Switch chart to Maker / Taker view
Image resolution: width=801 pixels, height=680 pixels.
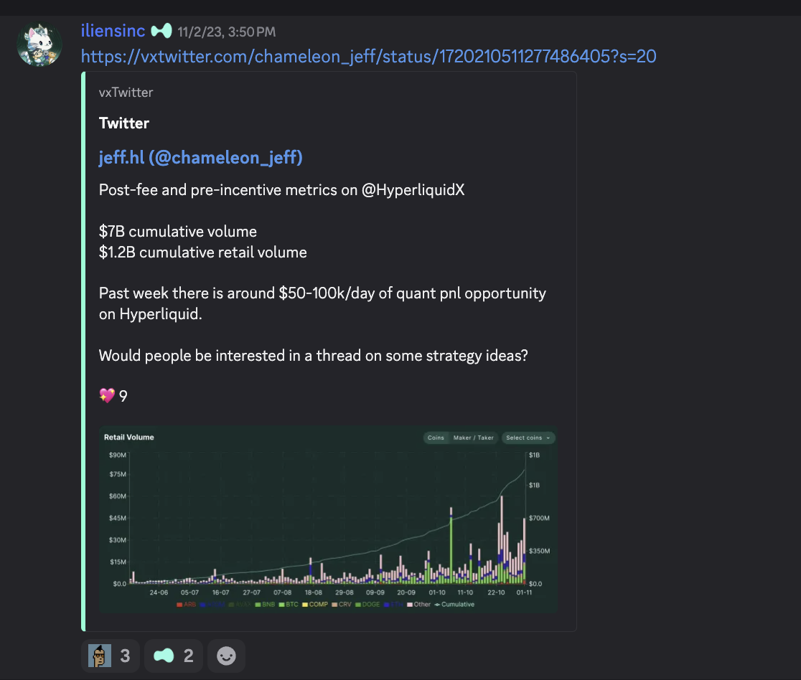coord(473,438)
